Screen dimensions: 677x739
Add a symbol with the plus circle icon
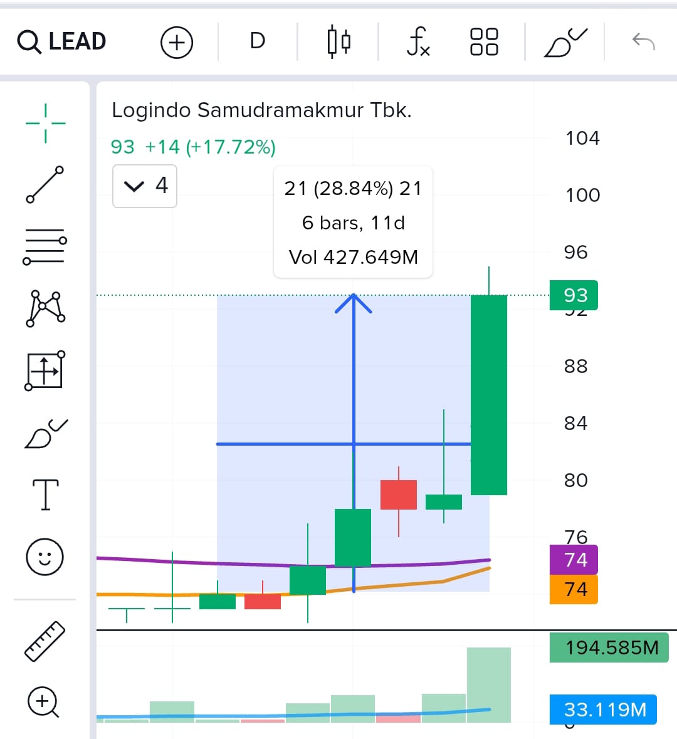point(177,43)
